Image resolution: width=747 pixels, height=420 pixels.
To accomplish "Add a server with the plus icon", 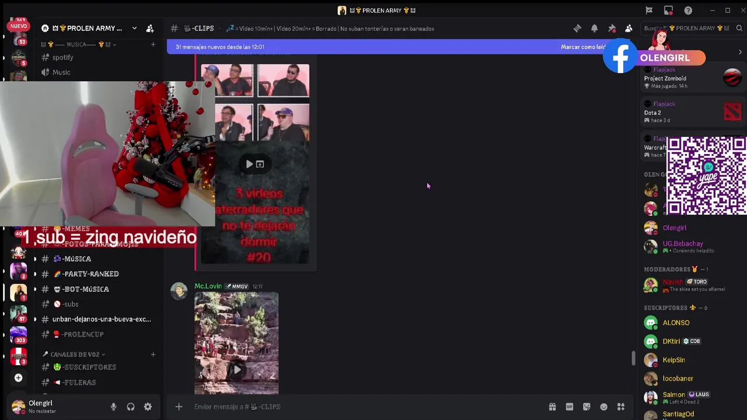I will click(18, 378).
